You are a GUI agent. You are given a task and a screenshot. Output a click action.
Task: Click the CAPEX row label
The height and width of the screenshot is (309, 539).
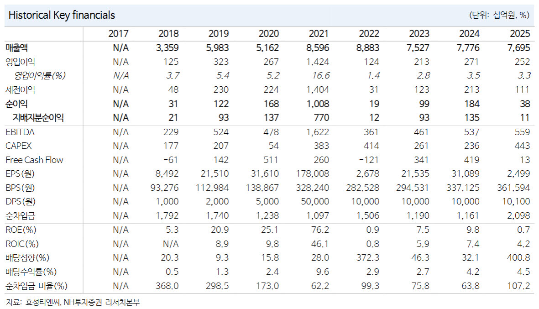(19, 146)
